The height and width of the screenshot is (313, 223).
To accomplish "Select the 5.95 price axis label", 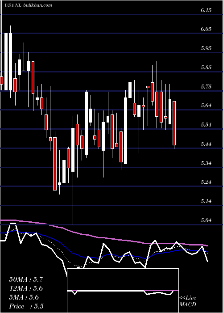I will point(206,48).
